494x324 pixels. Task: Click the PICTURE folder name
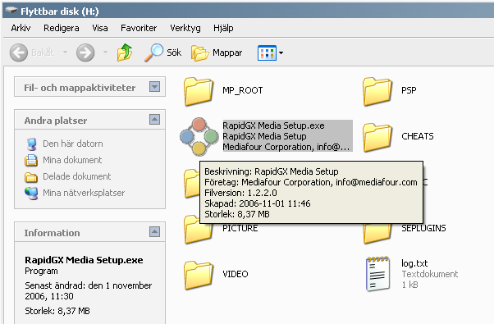(240, 228)
